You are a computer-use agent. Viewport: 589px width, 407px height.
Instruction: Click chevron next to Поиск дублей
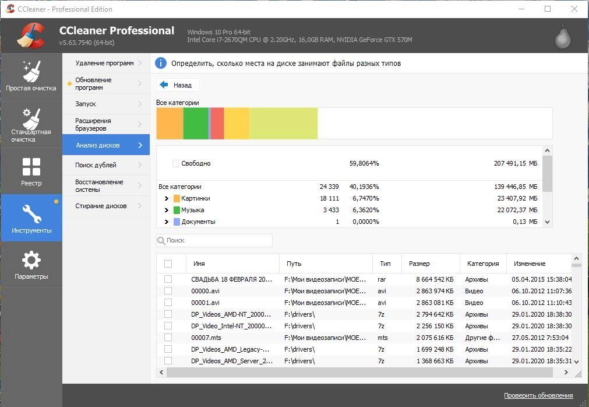tap(140, 165)
